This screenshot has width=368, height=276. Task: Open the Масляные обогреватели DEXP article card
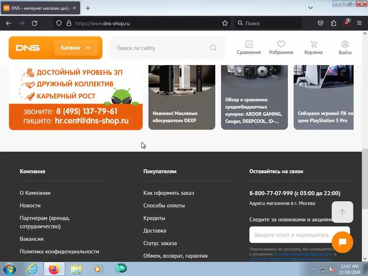(x=182, y=97)
